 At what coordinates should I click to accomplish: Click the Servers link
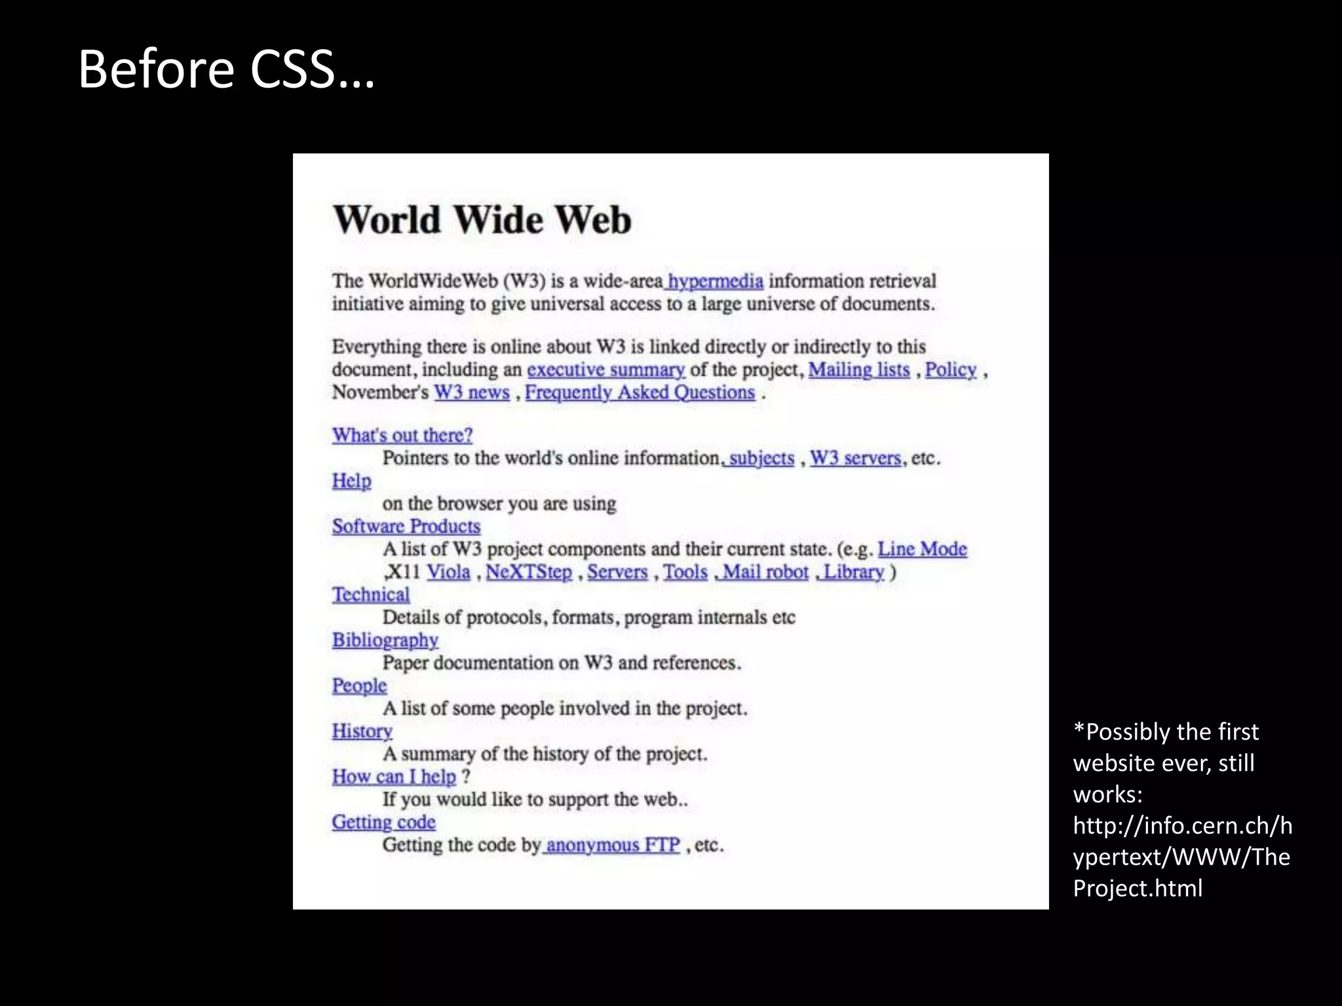(617, 572)
